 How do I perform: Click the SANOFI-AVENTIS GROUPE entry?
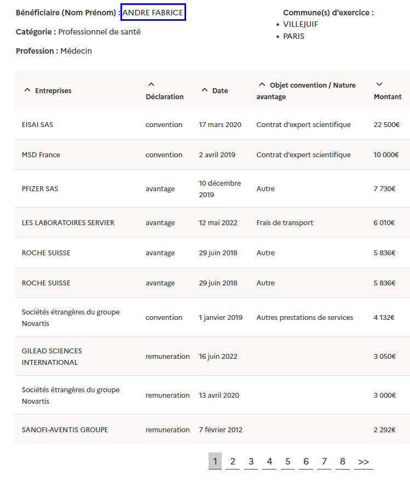tap(65, 430)
